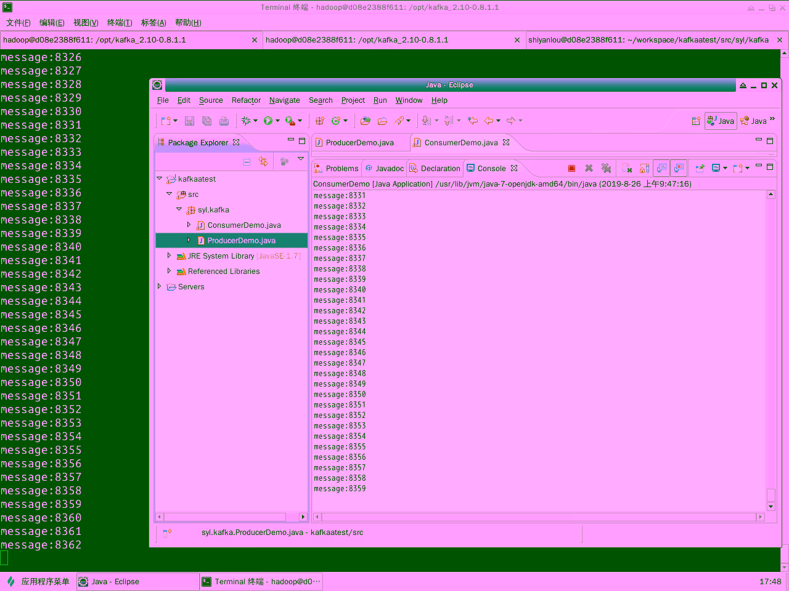
Task: Expand the JRE System Library node
Action: (x=169, y=255)
